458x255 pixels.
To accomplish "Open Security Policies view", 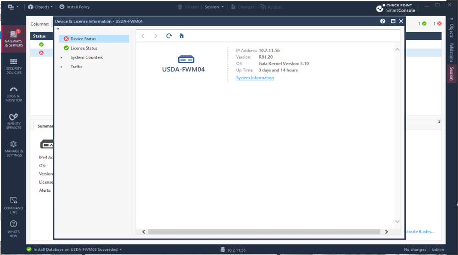I will [14, 66].
